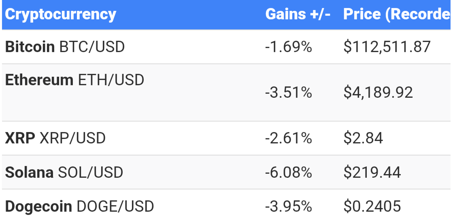Click Ethereum's -3.51% gain value

pyautogui.click(x=288, y=93)
